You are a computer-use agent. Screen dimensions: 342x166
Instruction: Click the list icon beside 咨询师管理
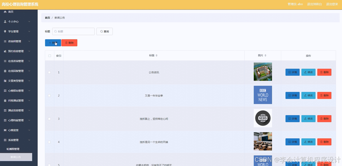5,41
